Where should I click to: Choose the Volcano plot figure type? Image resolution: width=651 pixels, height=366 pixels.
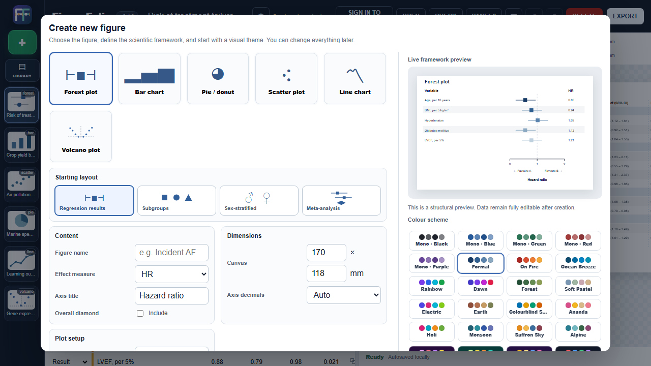(81, 136)
